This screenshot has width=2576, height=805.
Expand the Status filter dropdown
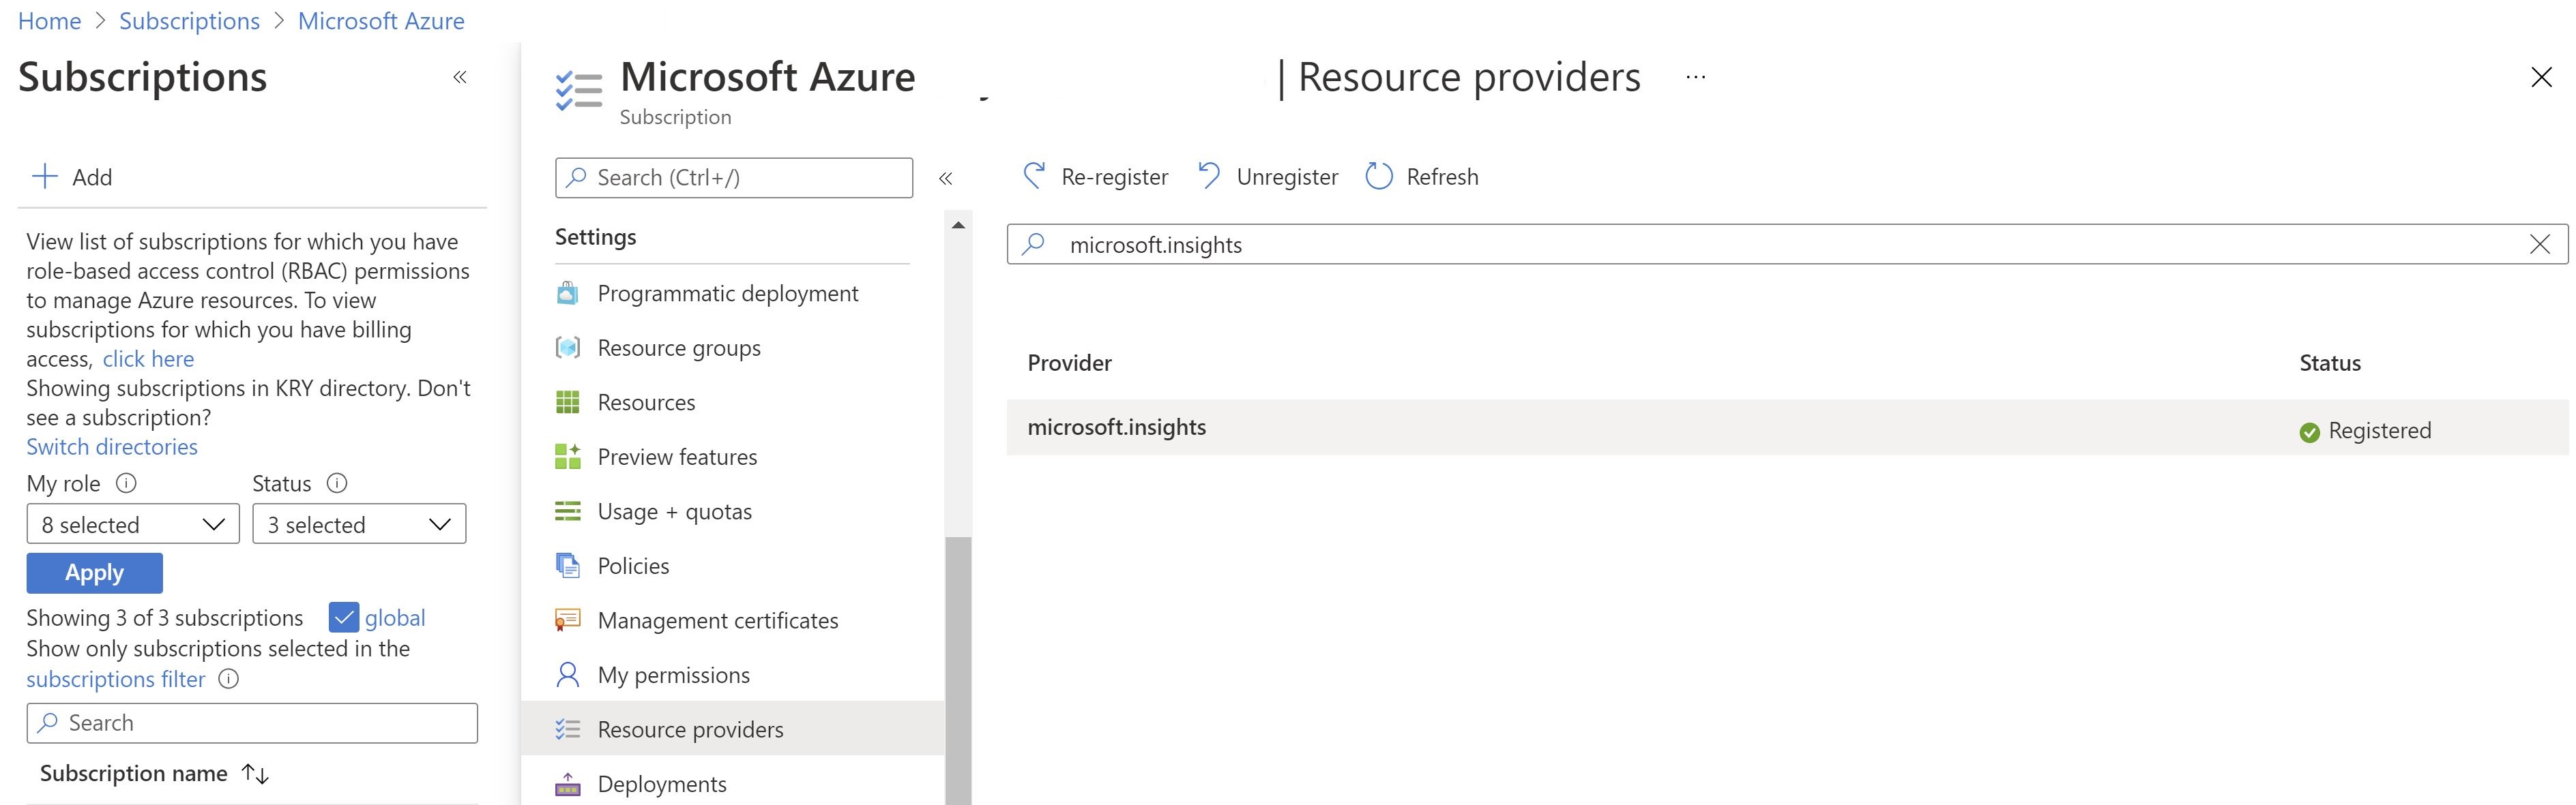click(359, 523)
